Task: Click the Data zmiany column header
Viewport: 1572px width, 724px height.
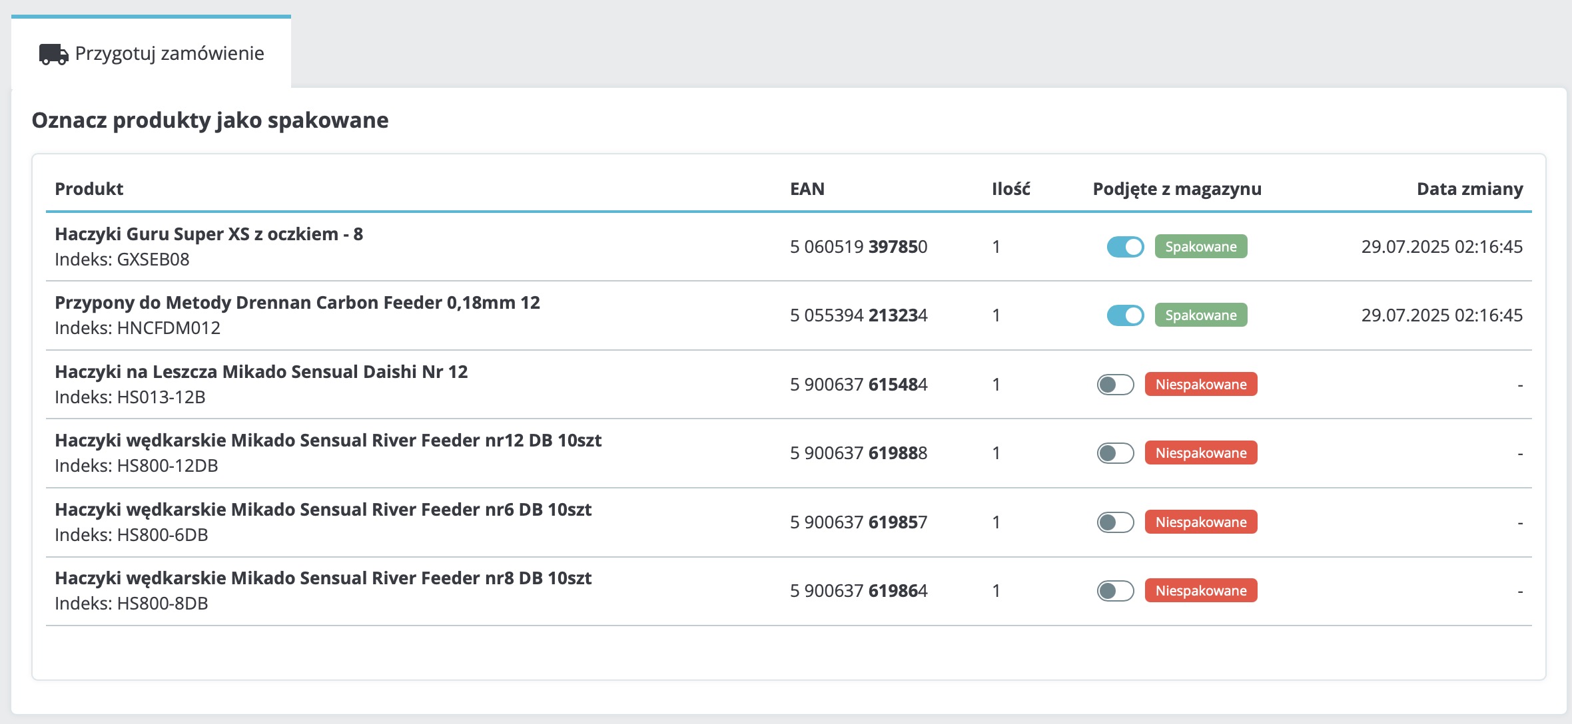Action: pos(1470,189)
